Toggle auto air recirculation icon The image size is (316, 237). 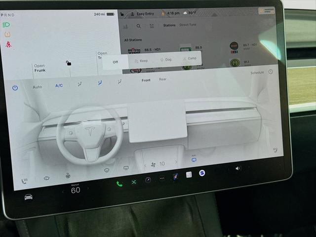click(x=194, y=159)
